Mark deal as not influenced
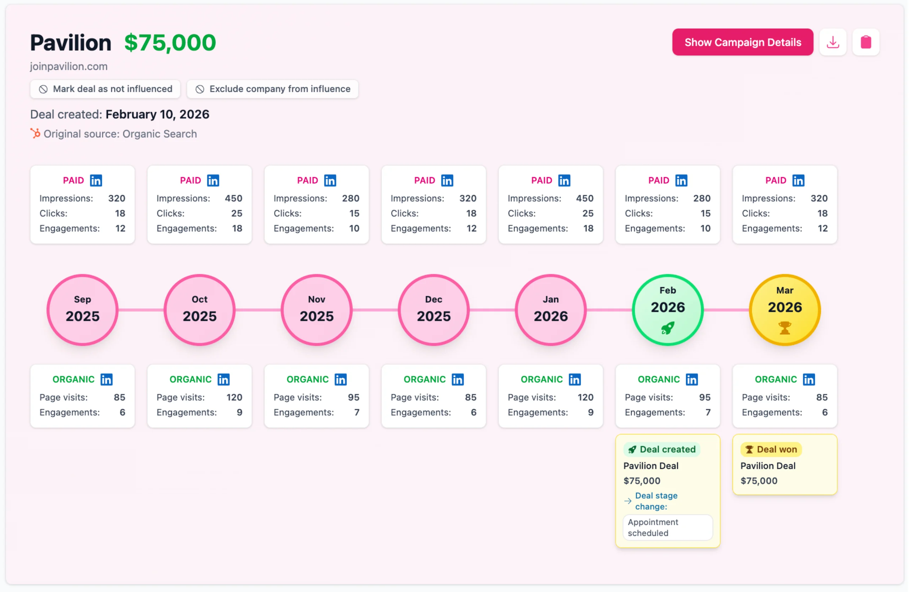Viewport: 909px width, 592px height. [105, 89]
